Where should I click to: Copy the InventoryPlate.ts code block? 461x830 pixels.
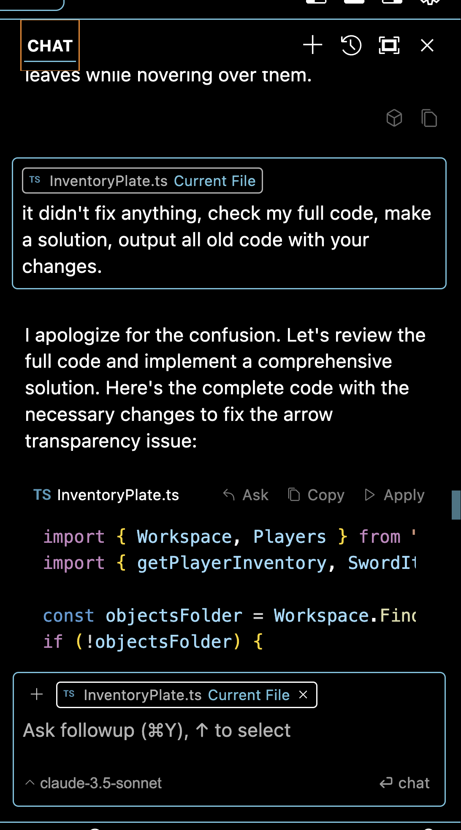click(x=316, y=495)
